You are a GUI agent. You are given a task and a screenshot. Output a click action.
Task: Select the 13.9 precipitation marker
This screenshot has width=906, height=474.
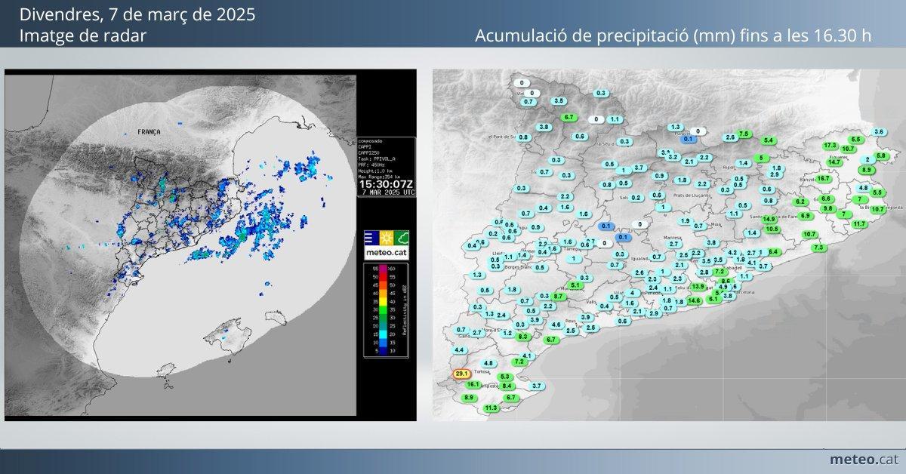(x=698, y=286)
